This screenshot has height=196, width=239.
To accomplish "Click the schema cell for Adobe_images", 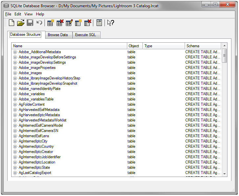I will (203, 73).
